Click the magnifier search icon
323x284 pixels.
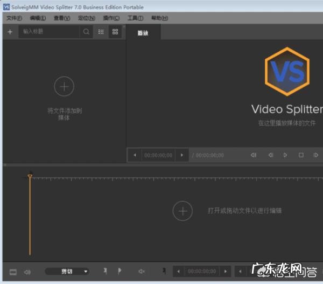point(86,32)
